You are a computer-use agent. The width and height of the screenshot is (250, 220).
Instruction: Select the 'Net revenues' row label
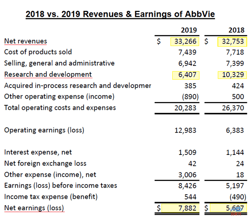point(26,41)
